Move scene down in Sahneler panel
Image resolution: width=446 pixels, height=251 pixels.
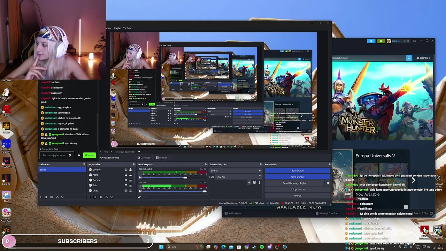[x=62, y=197]
